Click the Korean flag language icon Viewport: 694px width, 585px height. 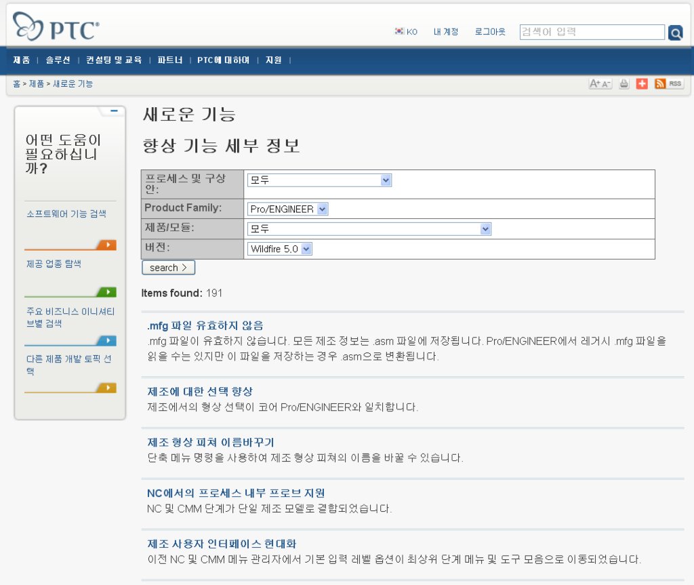pyautogui.click(x=399, y=31)
